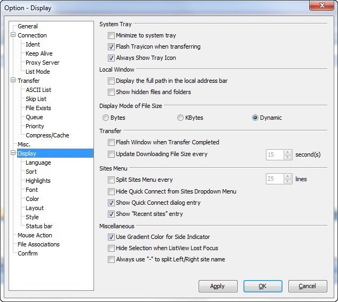Open the Ident settings page
The height and width of the screenshot is (302, 338).
pyautogui.click(x=33, y=44)
